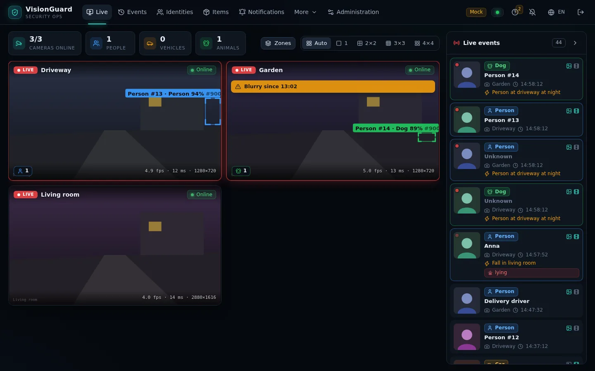The image size is (595, 371).
Task: Open snapshot image icon on Person #13 event
Action: pos(569,111)
